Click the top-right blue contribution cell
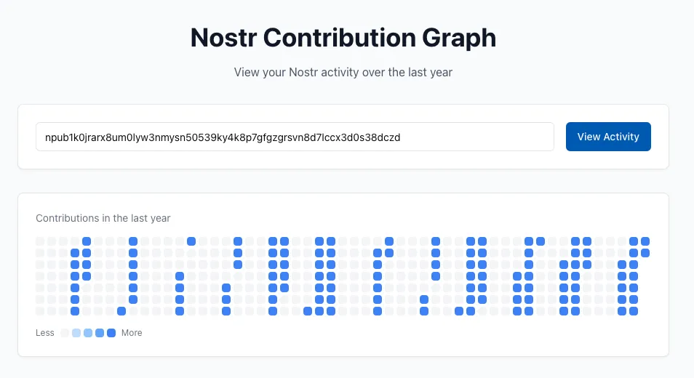 click(x=645, y=241)
